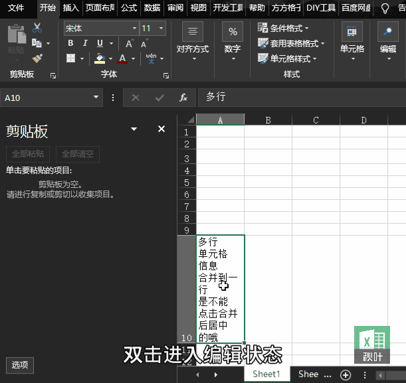The image size is (406, 383).
Task: Click the formula bar showing 多行
Action: click(302, 97)
